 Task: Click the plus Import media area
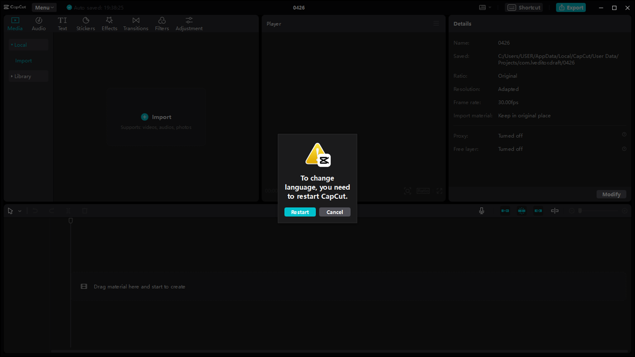pos(156,117)
